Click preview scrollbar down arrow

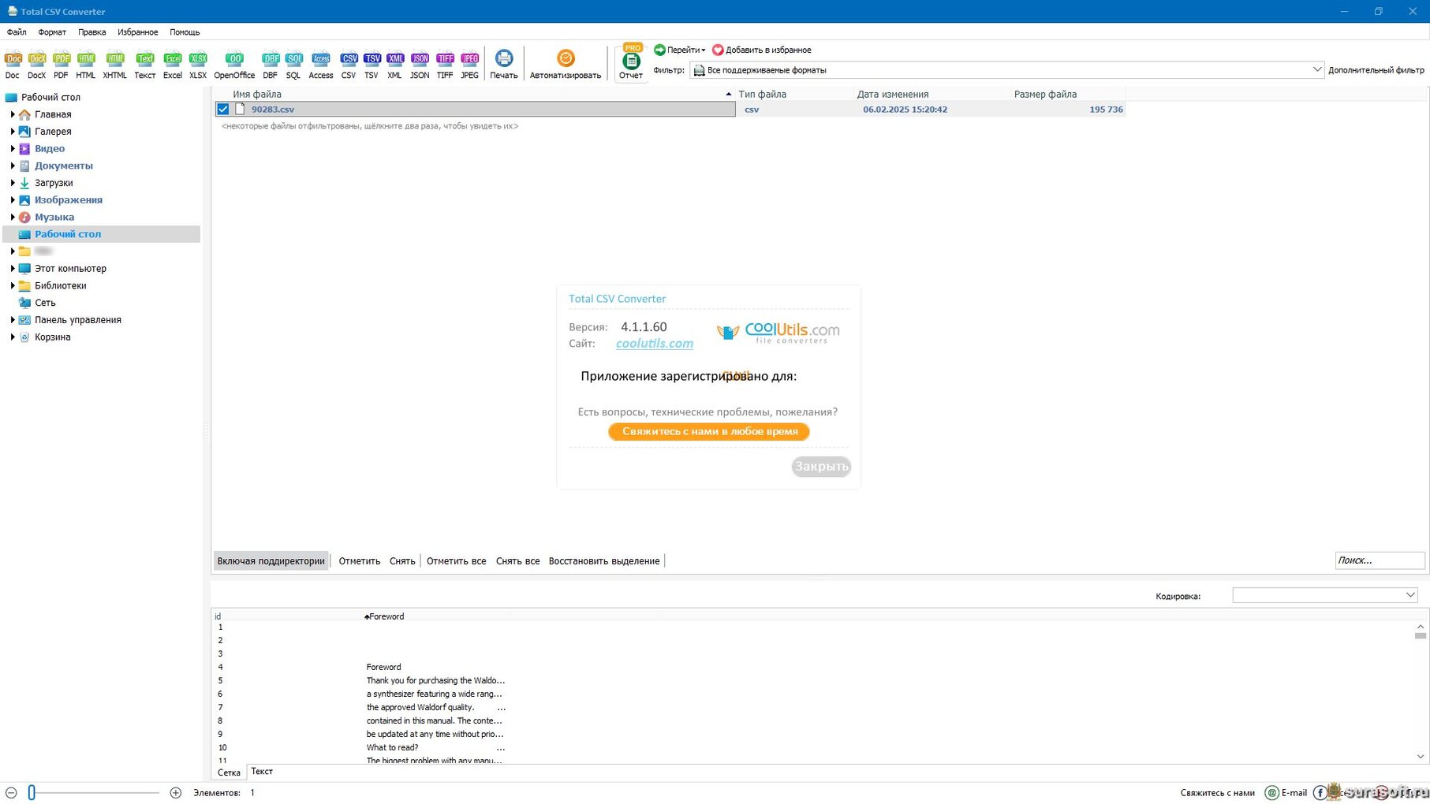tap(1421, 757)
